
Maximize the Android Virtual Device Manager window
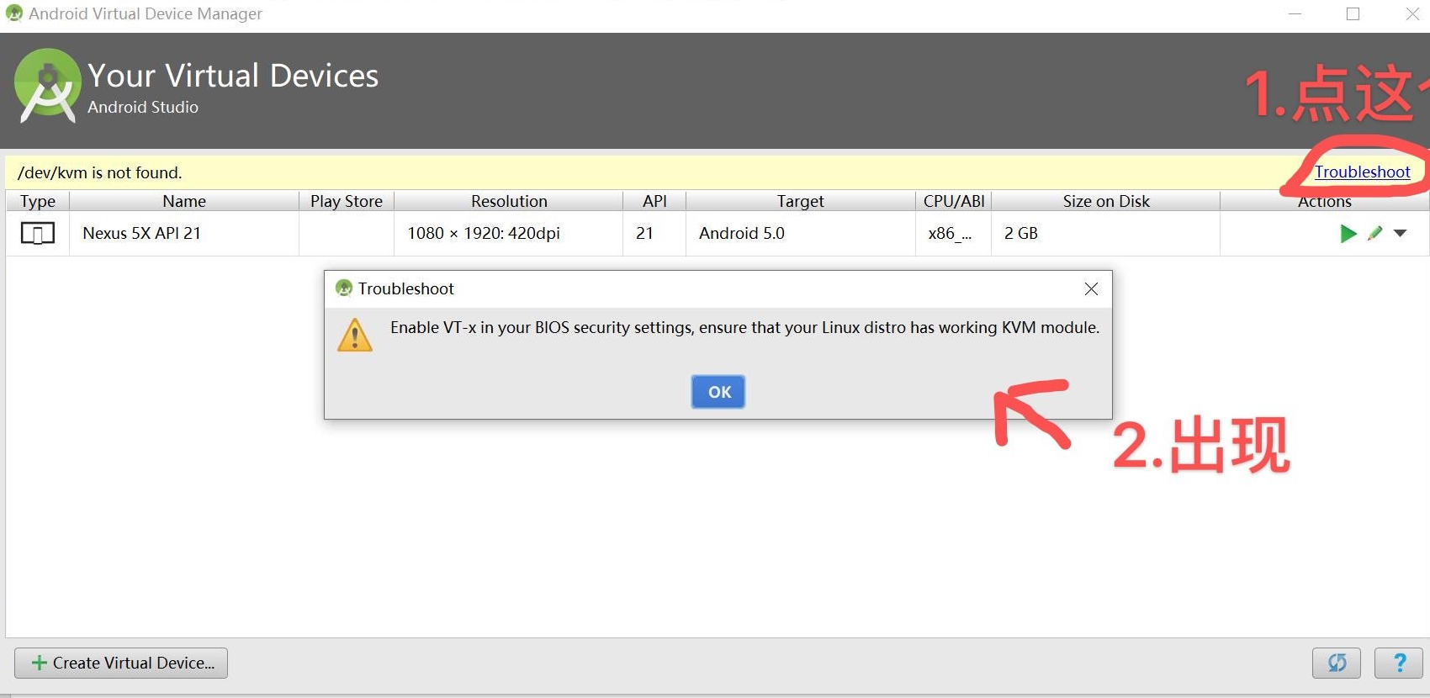(x=1353, y=14)
